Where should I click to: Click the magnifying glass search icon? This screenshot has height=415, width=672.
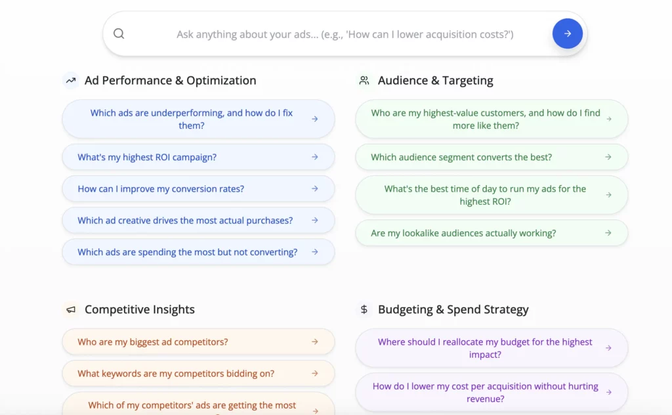[119, 33]
